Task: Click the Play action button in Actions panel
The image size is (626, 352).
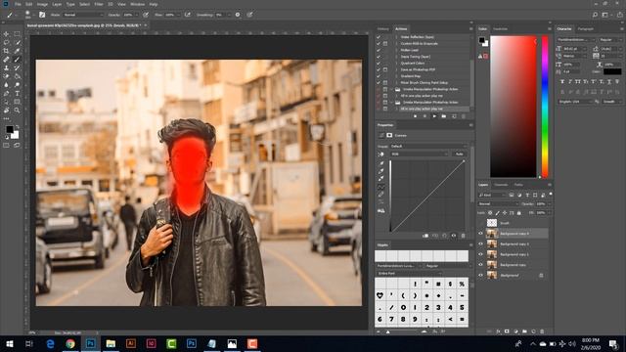Action: click(434, 116)
